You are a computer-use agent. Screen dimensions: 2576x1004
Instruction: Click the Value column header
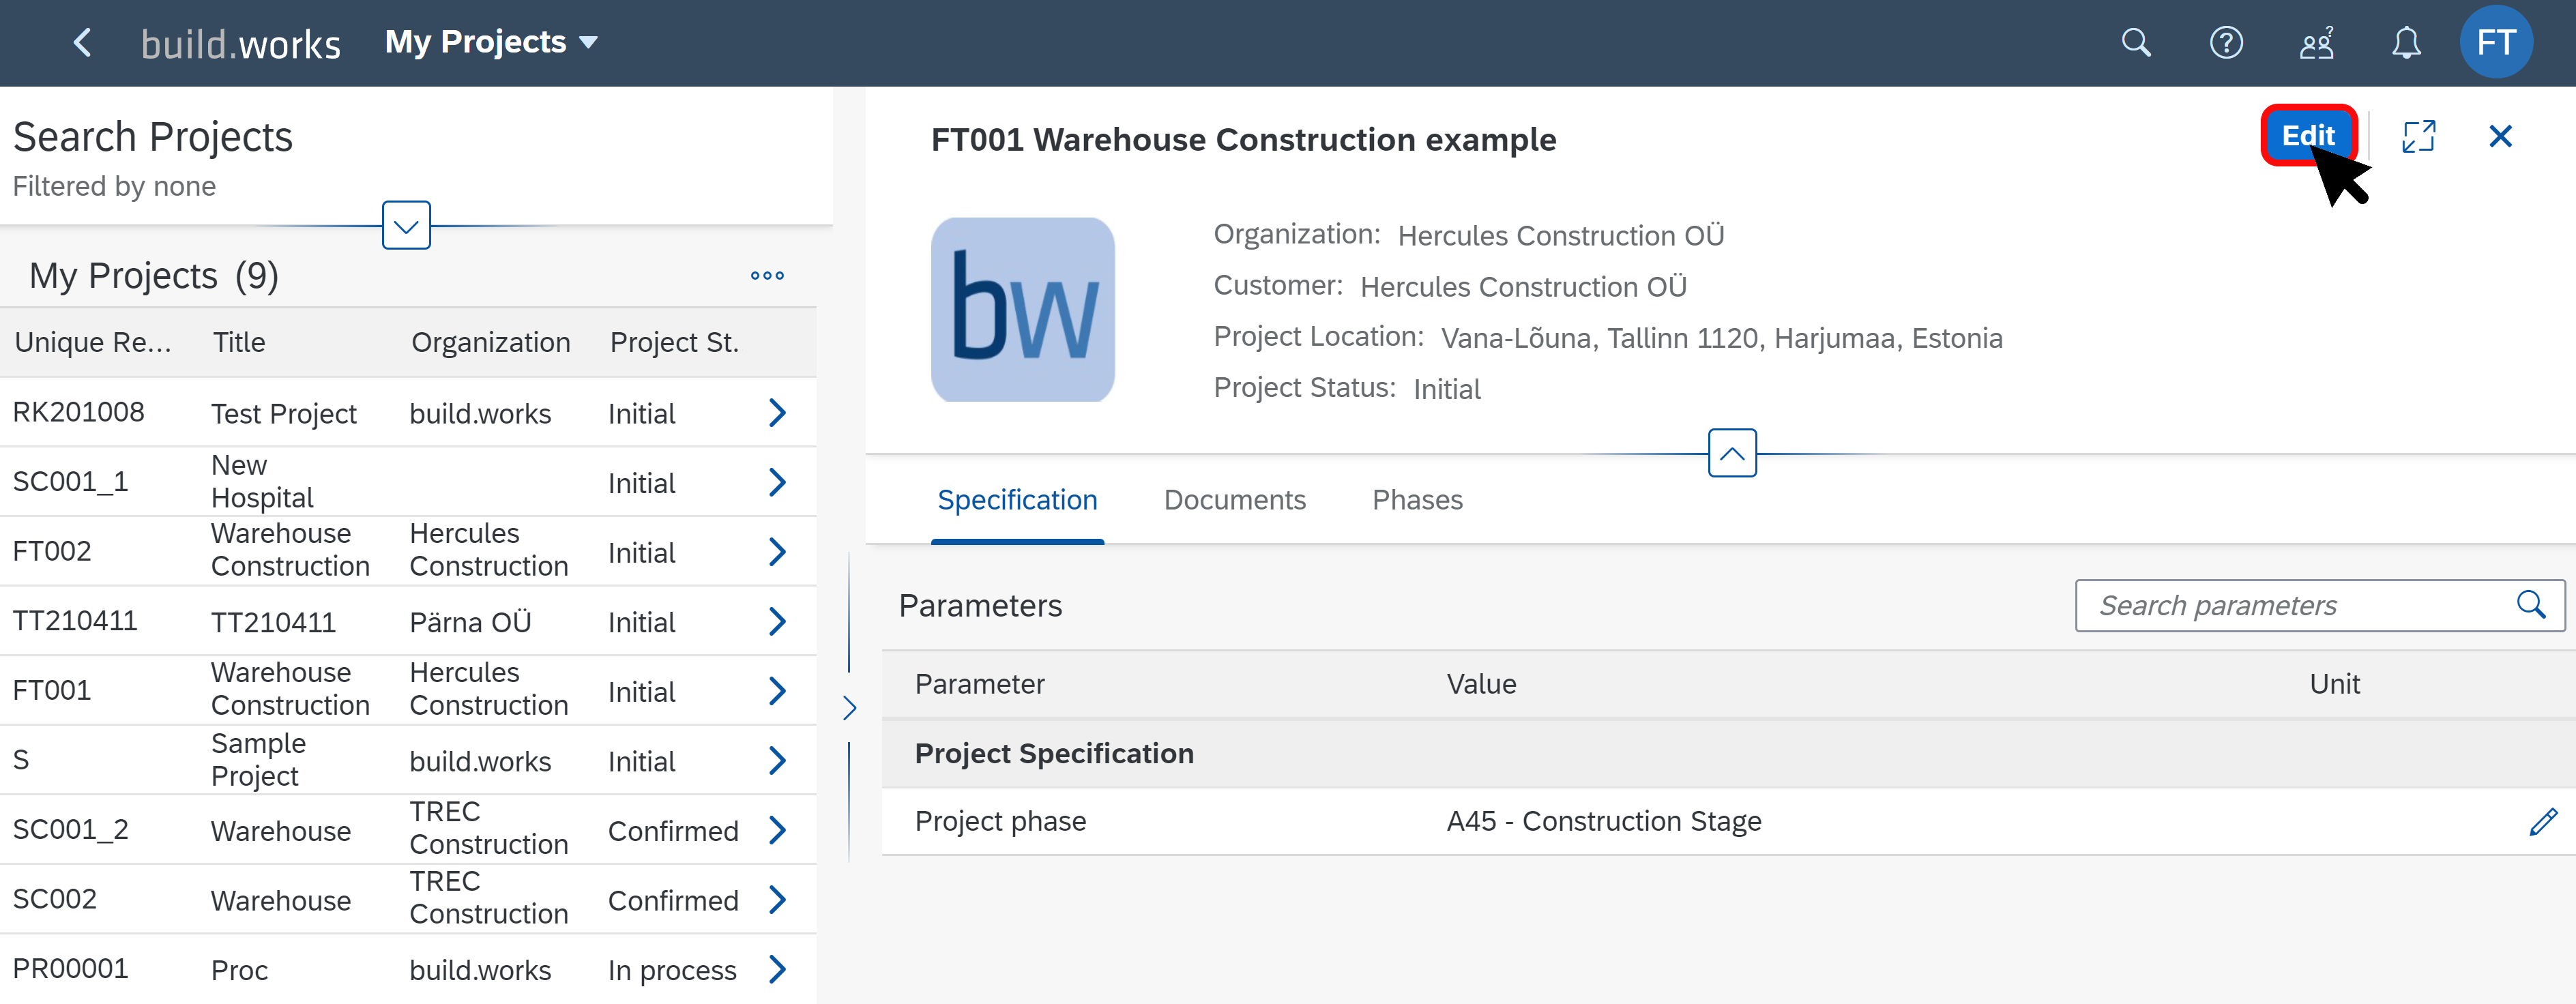point(1481,684)
